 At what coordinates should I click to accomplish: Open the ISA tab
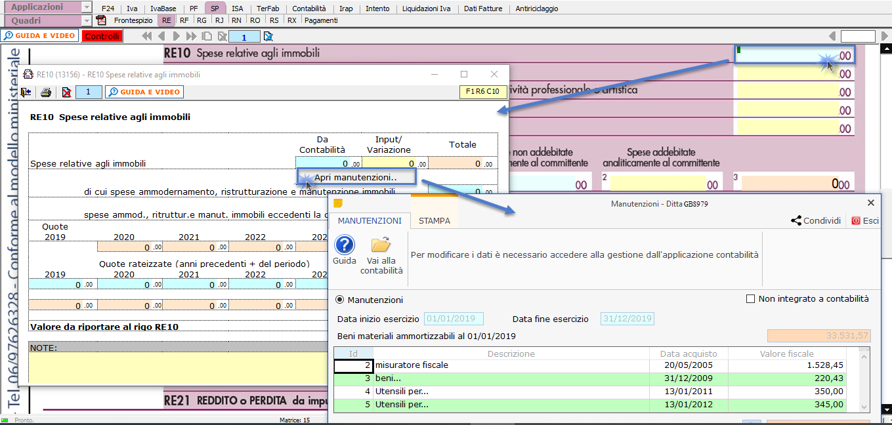[238, 9]
